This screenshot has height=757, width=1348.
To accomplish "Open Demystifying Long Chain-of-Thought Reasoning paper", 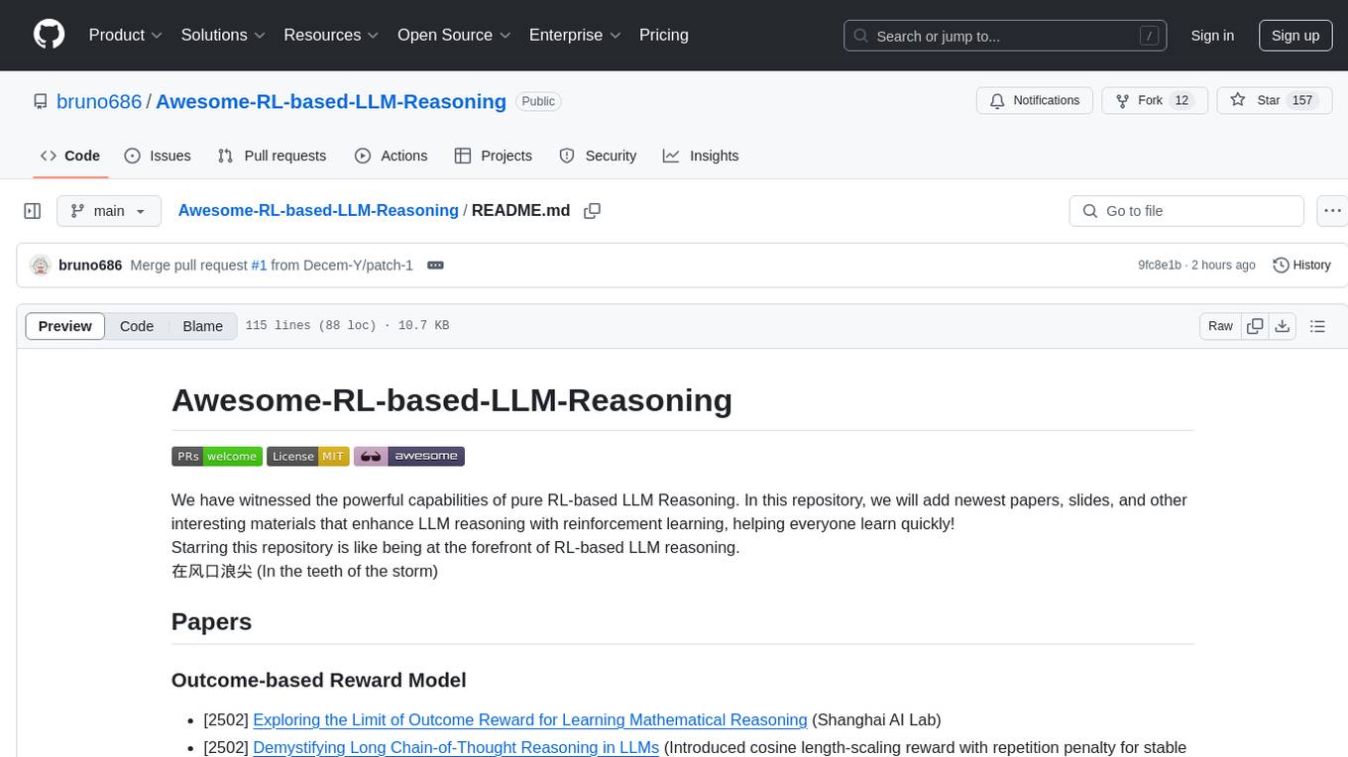I will [x=456, y=748].
